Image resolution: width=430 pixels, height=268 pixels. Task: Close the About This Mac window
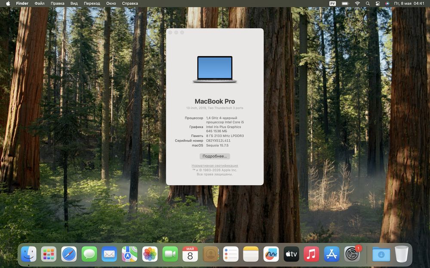pyautogui.click(x=170, y=33)
